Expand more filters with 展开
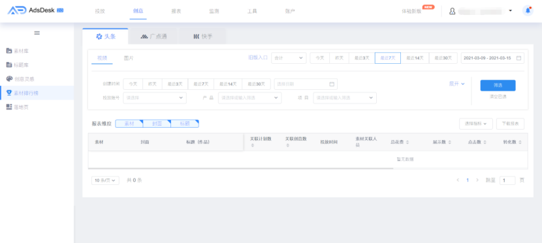542x243 pixels. pyautogui.click(x=456, y=84)
